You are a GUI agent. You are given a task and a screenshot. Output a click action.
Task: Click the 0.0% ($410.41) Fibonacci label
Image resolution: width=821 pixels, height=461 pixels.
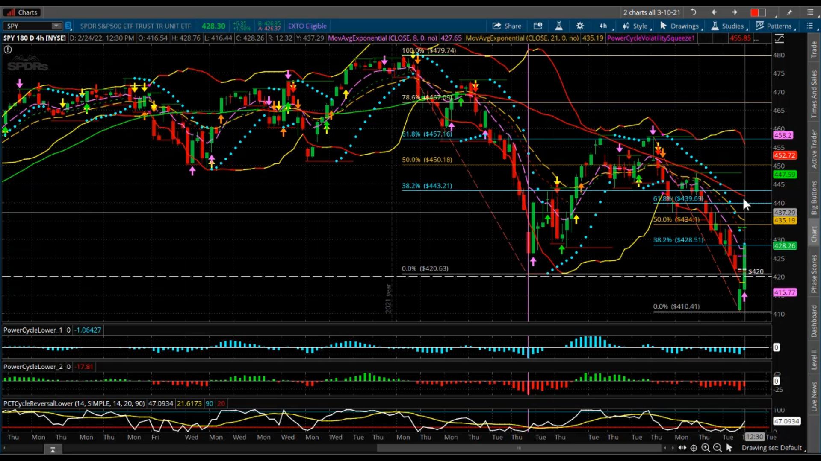[x=676, y=306]
